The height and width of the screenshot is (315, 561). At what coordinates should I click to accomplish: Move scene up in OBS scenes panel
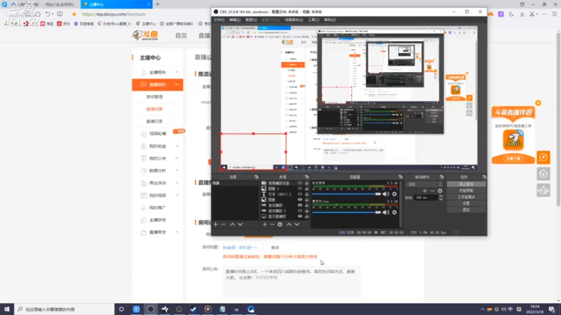(x=233, y=224)
